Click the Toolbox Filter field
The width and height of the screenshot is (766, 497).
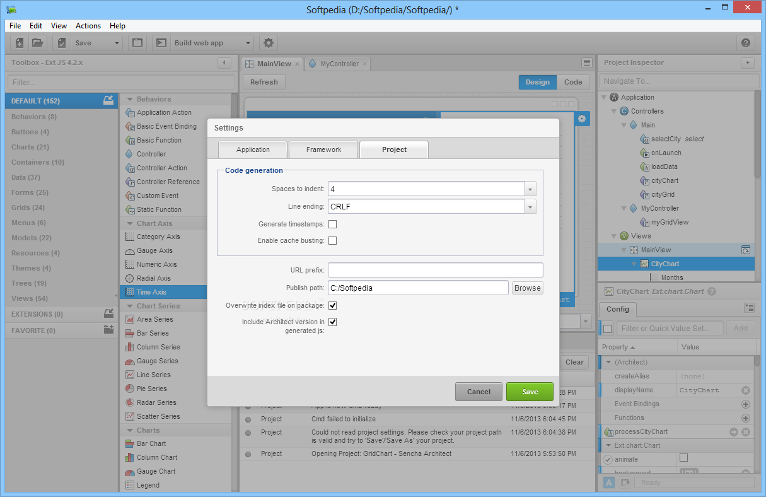pos(121,82)
